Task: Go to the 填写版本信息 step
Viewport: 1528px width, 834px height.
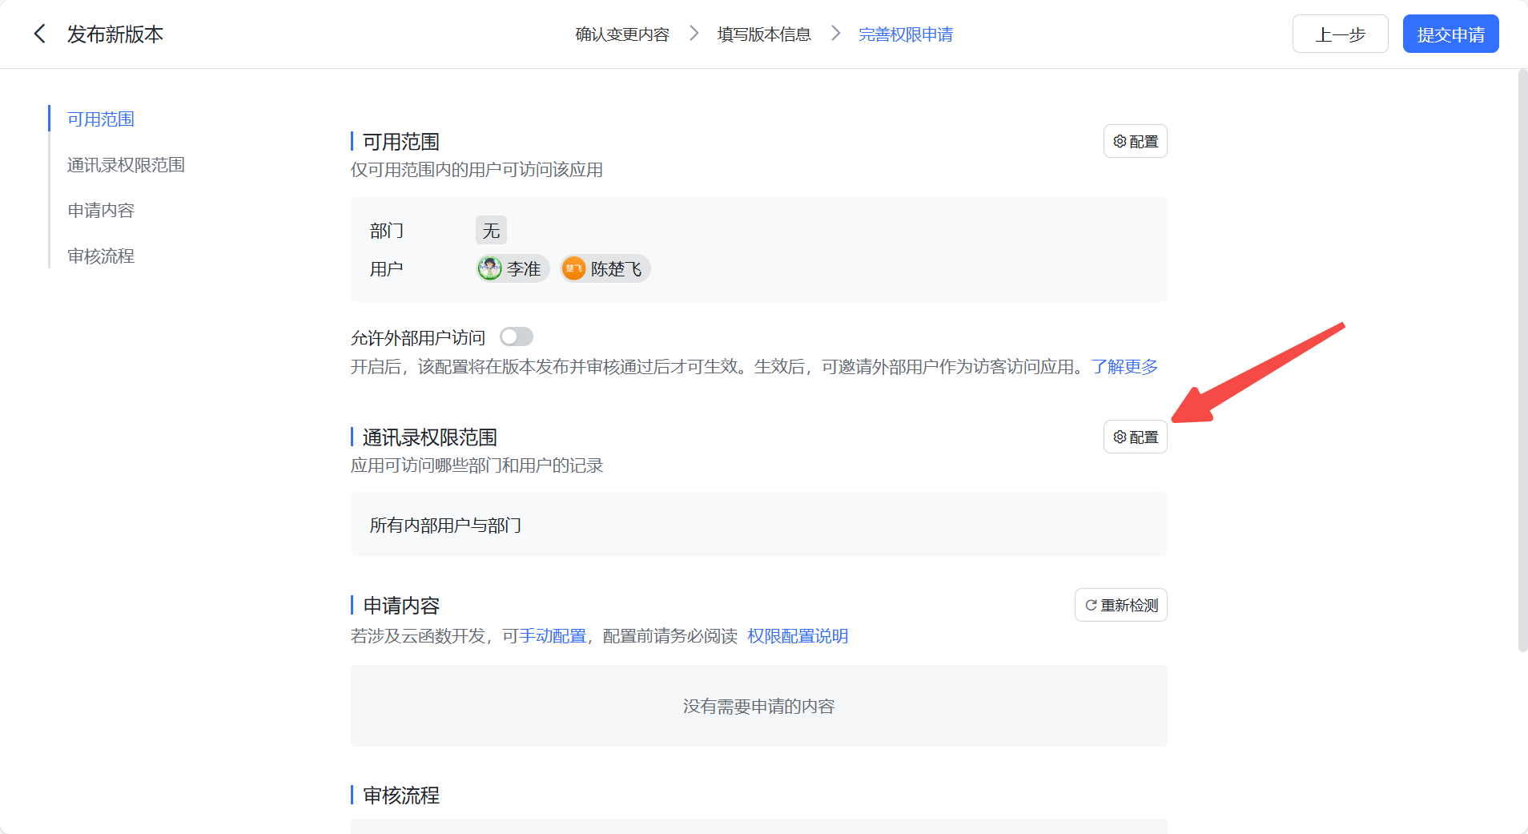Action: coord(764,34)
